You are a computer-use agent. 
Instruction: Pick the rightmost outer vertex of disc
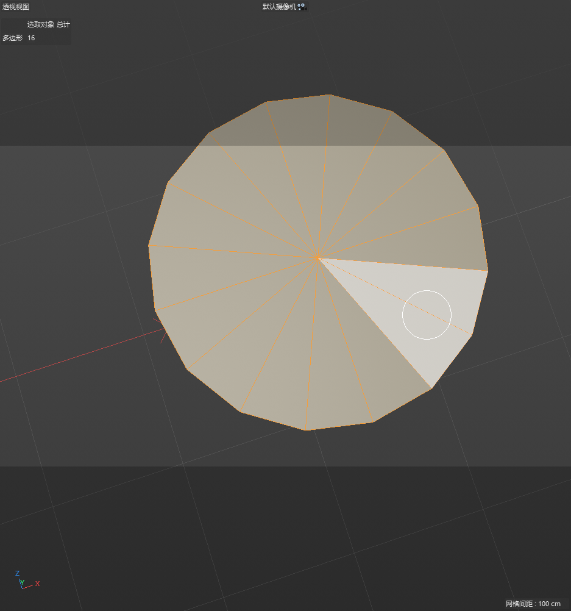tap(488, 270)
